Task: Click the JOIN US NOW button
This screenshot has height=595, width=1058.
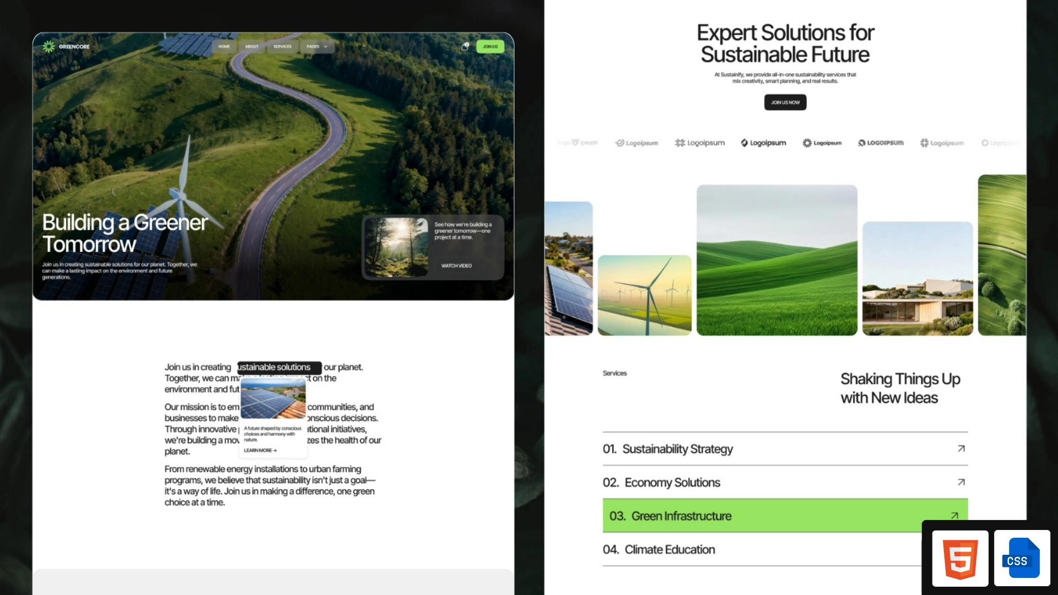Action: coord(785,102)
